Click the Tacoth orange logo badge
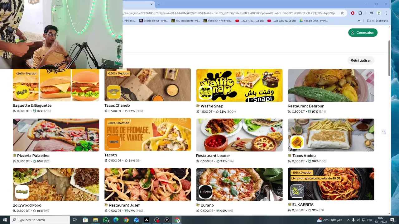 pyautogui.click(x=113, y=142)
